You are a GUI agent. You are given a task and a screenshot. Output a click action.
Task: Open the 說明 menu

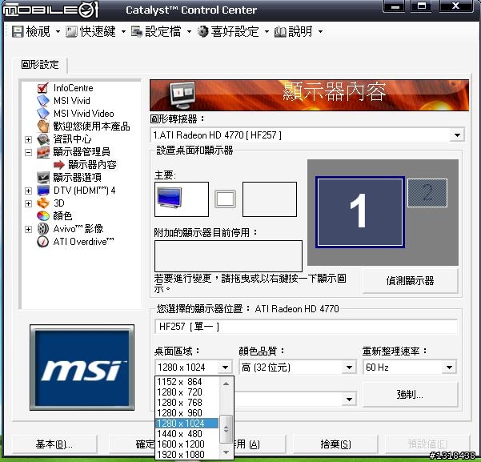pos(299,31)
